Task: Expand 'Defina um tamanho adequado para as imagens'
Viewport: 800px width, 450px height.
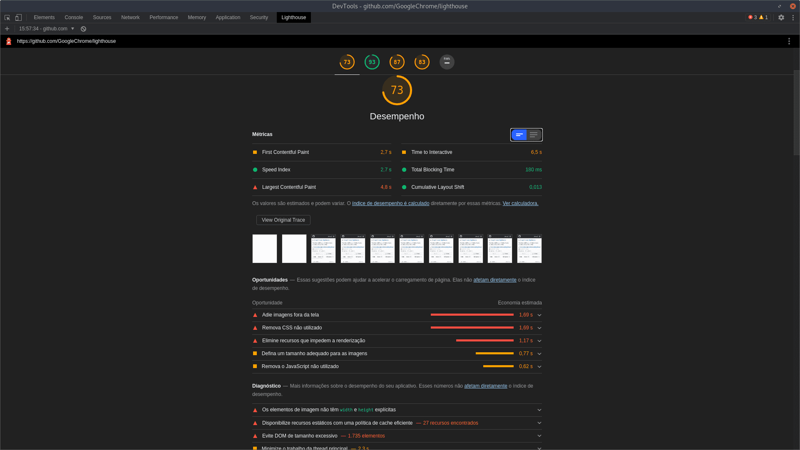Action: (x=397, y=354)
